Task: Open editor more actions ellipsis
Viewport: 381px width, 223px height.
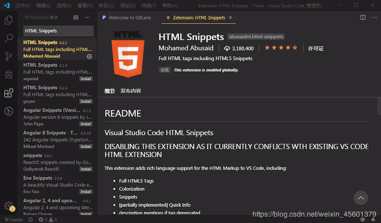Action: coord(374,18)
